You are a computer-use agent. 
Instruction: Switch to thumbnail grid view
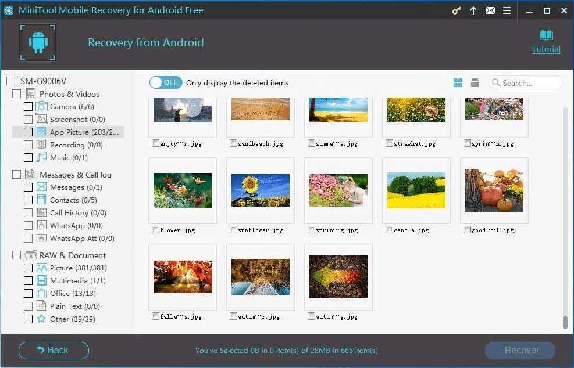coord(458,83)
